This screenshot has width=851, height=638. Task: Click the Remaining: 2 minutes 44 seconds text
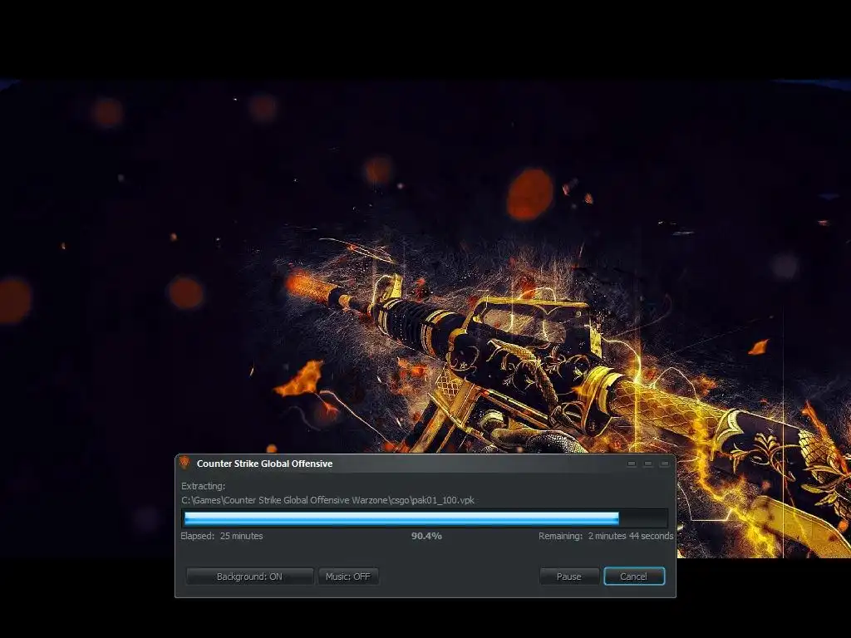pyautogui.click(x=606, y=536)
